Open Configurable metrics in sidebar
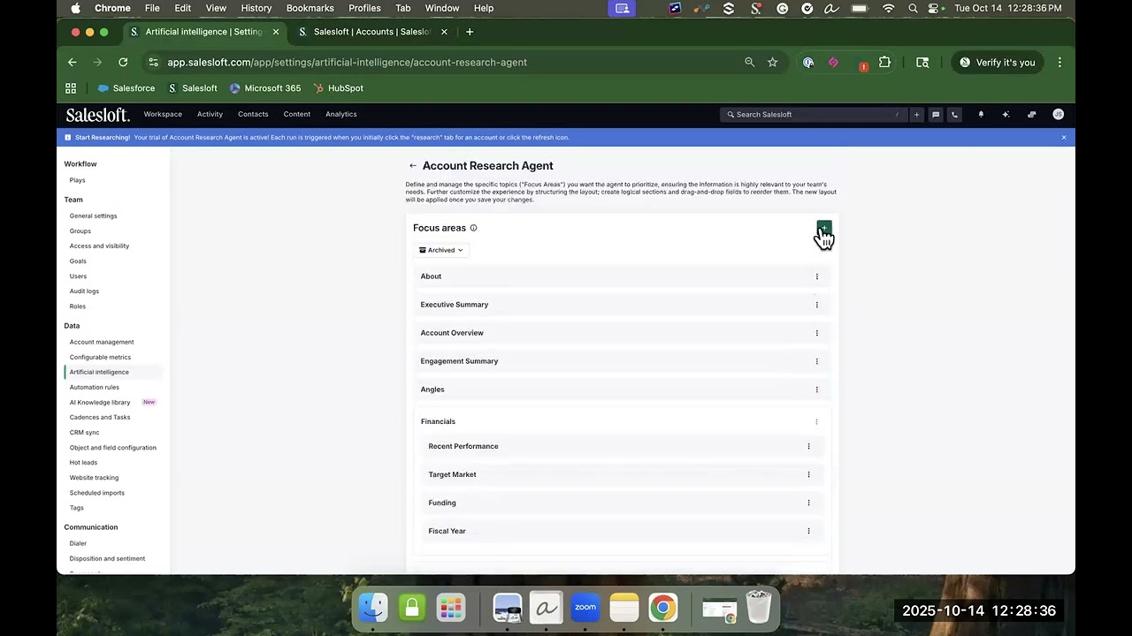 coord(100,357)
